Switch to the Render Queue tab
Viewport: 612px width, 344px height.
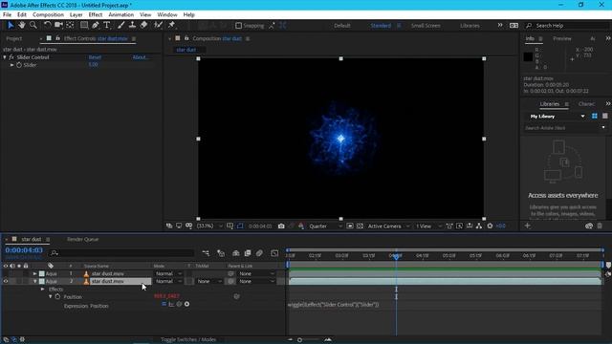click(83, 239)
